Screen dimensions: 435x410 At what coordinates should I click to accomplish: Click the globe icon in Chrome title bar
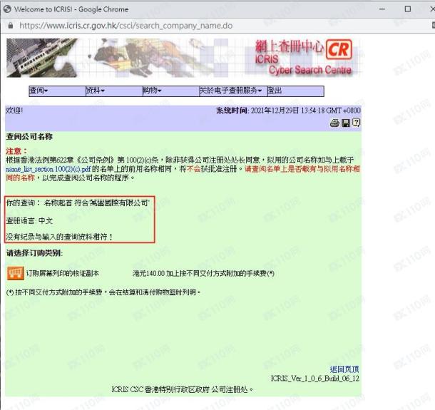point(7,9)
